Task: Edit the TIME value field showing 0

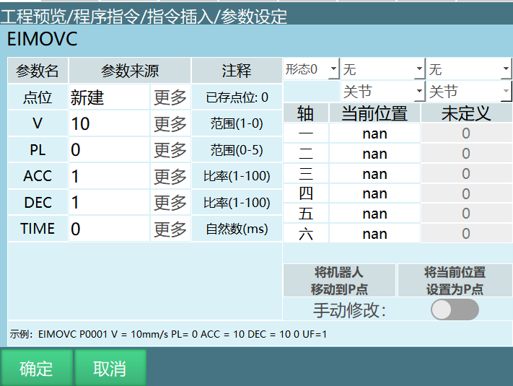Action: tap(109, 229)
